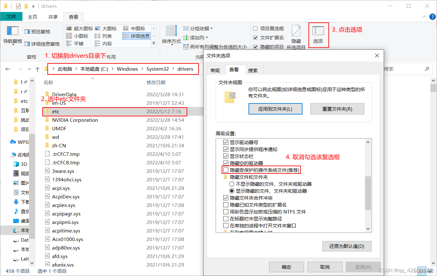Collapse the ribbon with chevron
The height and width of the screenshot is (276, 437).
pyautogui.click(x=424, y=17)
